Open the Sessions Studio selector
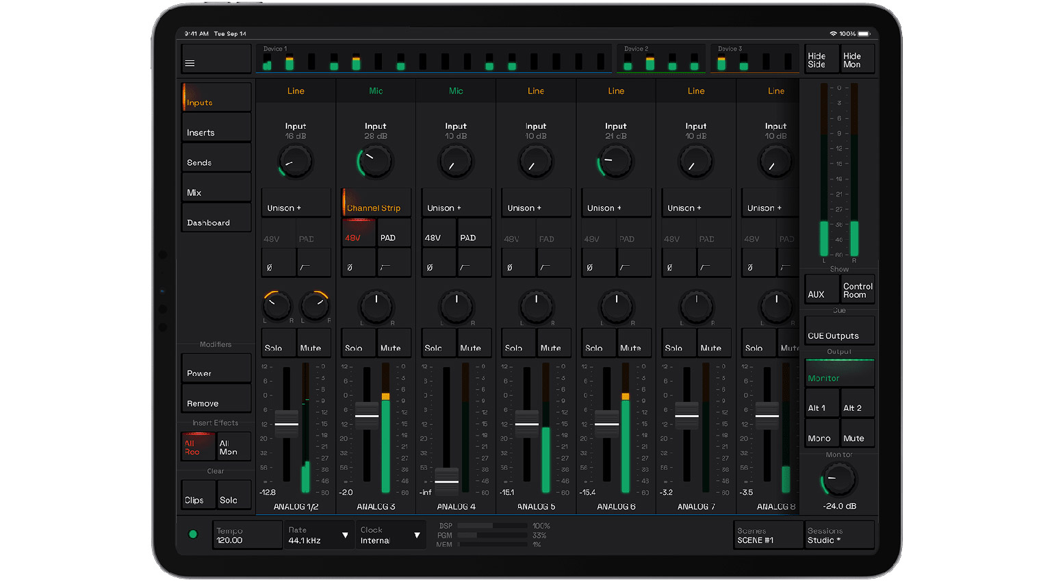Screen dimensions: 1054x582 click(x=839, y=535)
